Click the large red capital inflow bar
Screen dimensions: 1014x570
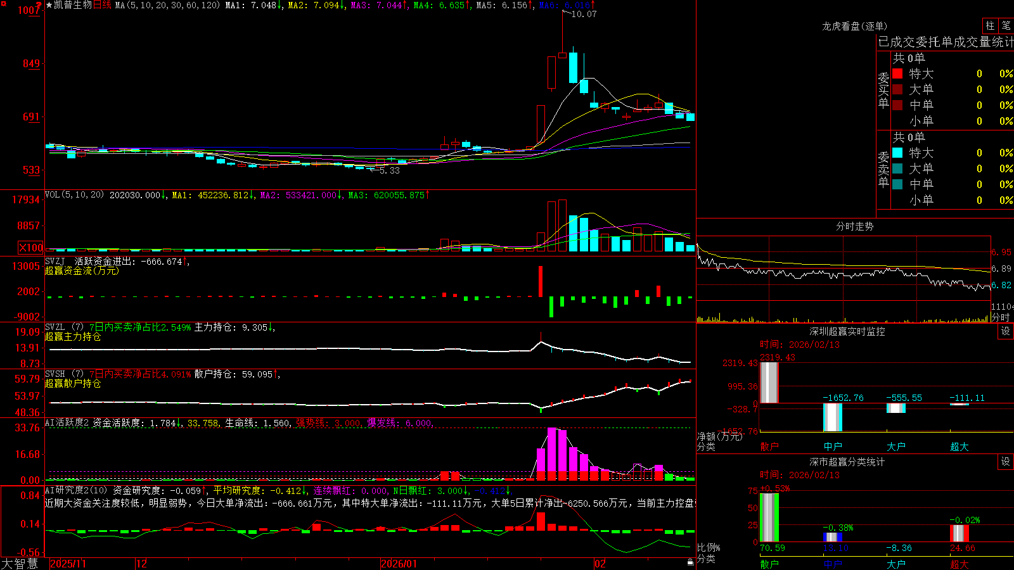coord(541,281)
